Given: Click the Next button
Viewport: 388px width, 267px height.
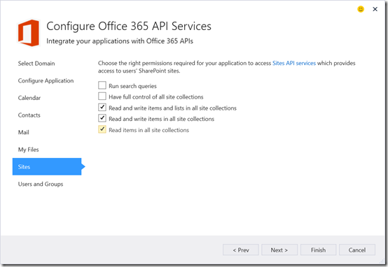Looking at the screenshot, I should tap(279, 250).
